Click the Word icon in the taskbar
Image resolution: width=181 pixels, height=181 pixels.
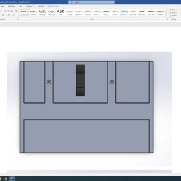12,179
